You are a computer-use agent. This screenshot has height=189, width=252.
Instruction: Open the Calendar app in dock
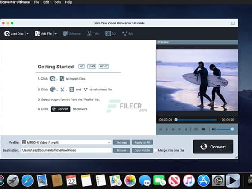pos(71,180)
